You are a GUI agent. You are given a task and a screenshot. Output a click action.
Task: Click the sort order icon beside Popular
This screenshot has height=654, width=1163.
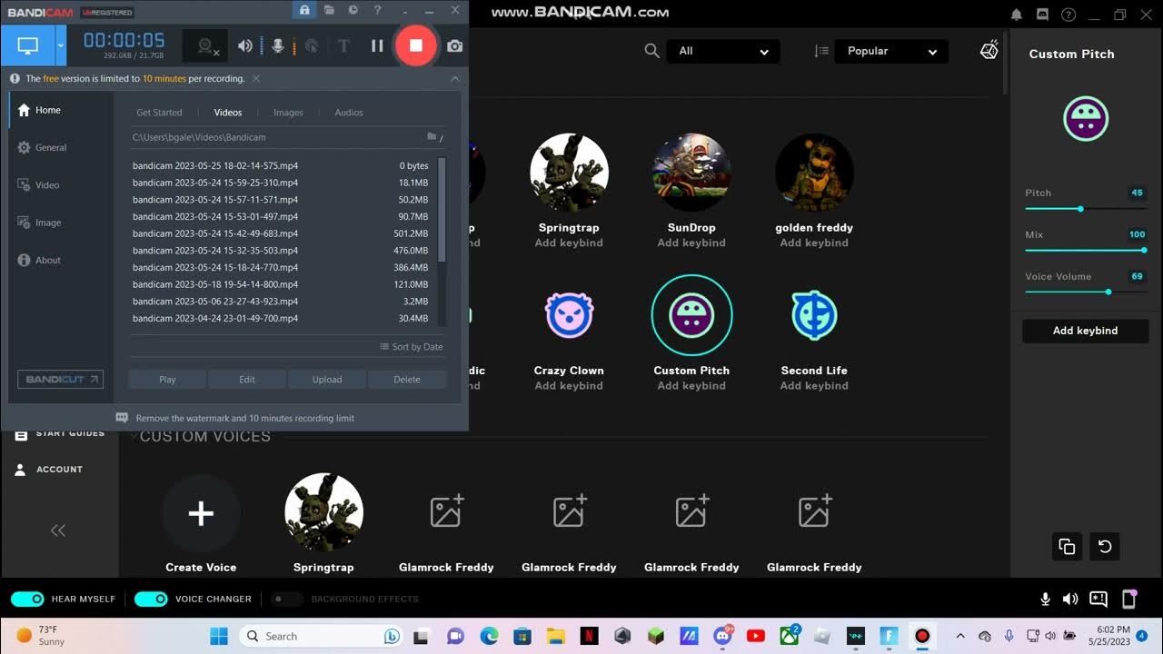tap(821, 51)
